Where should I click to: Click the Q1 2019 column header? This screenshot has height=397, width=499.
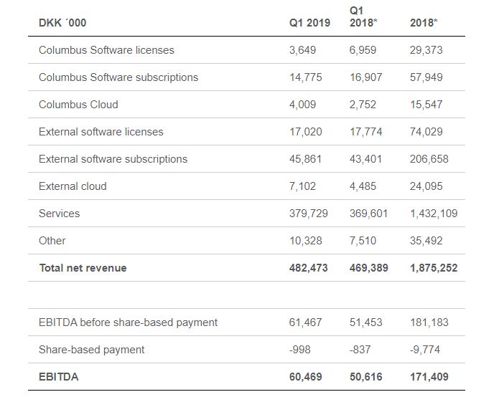click(309, 23)
